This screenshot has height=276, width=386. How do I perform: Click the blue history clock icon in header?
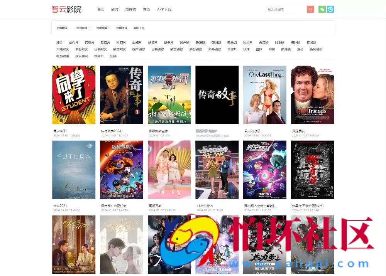tap(331, 9)
